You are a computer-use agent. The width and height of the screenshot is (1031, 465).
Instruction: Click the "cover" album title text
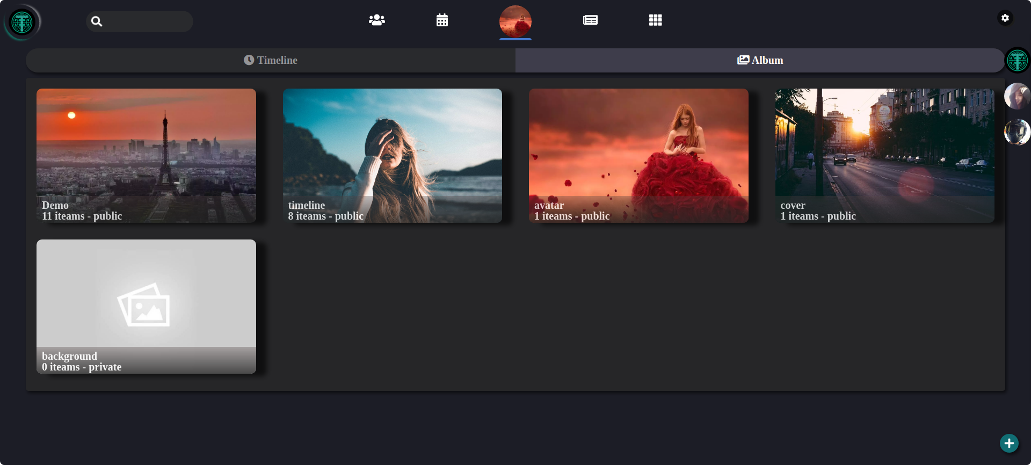tap(793, 205)
